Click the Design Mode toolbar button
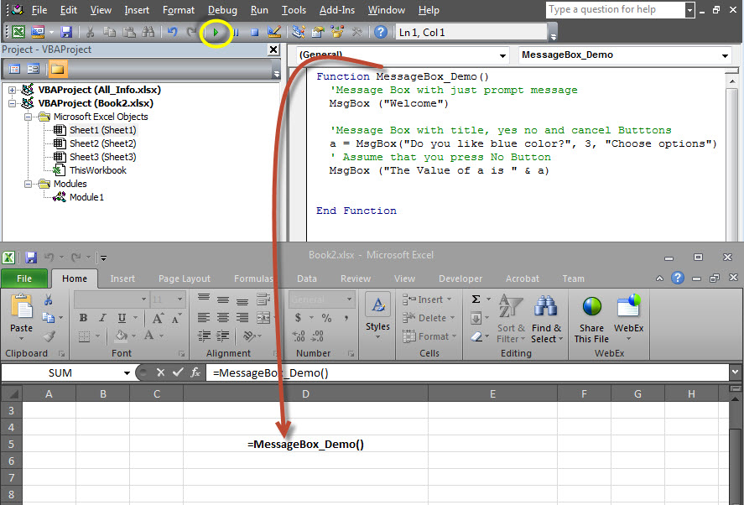The image size is (744, 505). 273,33
